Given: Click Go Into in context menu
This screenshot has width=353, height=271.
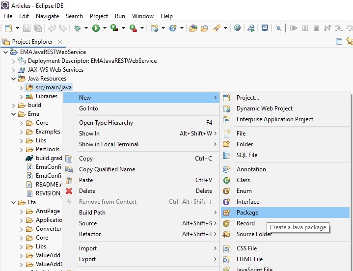Looking at the screenshot, I should pos(141,108).
